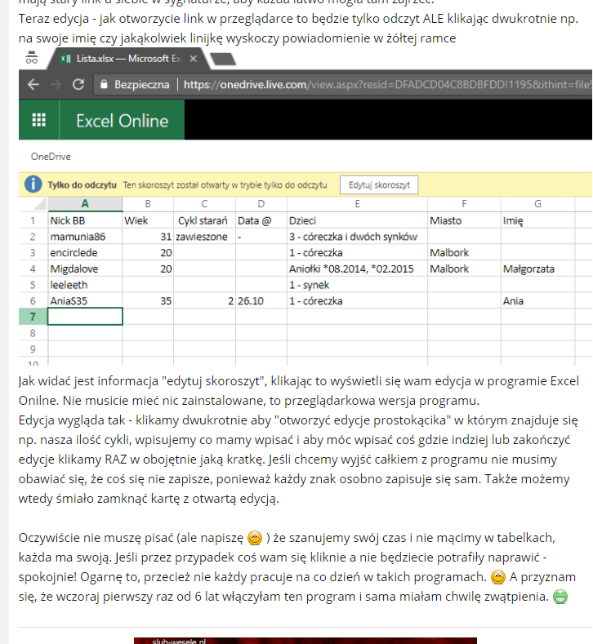593x644 pixels.
Task: Select column C header
Action: (x=204, y=204)
